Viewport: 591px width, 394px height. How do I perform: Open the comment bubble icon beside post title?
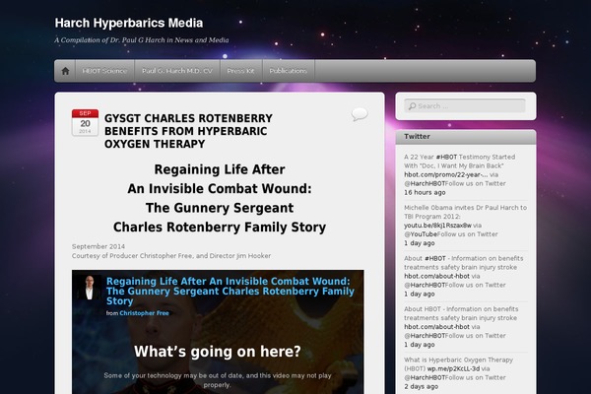(360, 114)
